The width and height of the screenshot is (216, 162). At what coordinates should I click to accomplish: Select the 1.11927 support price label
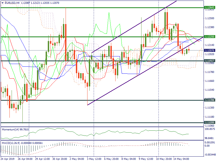click(x=210, y=60)
